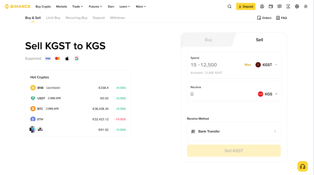Click the Binance logo

(x=17, y=7)
